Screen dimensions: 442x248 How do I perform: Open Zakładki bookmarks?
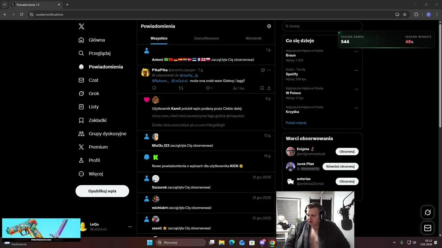coord(93,120)
